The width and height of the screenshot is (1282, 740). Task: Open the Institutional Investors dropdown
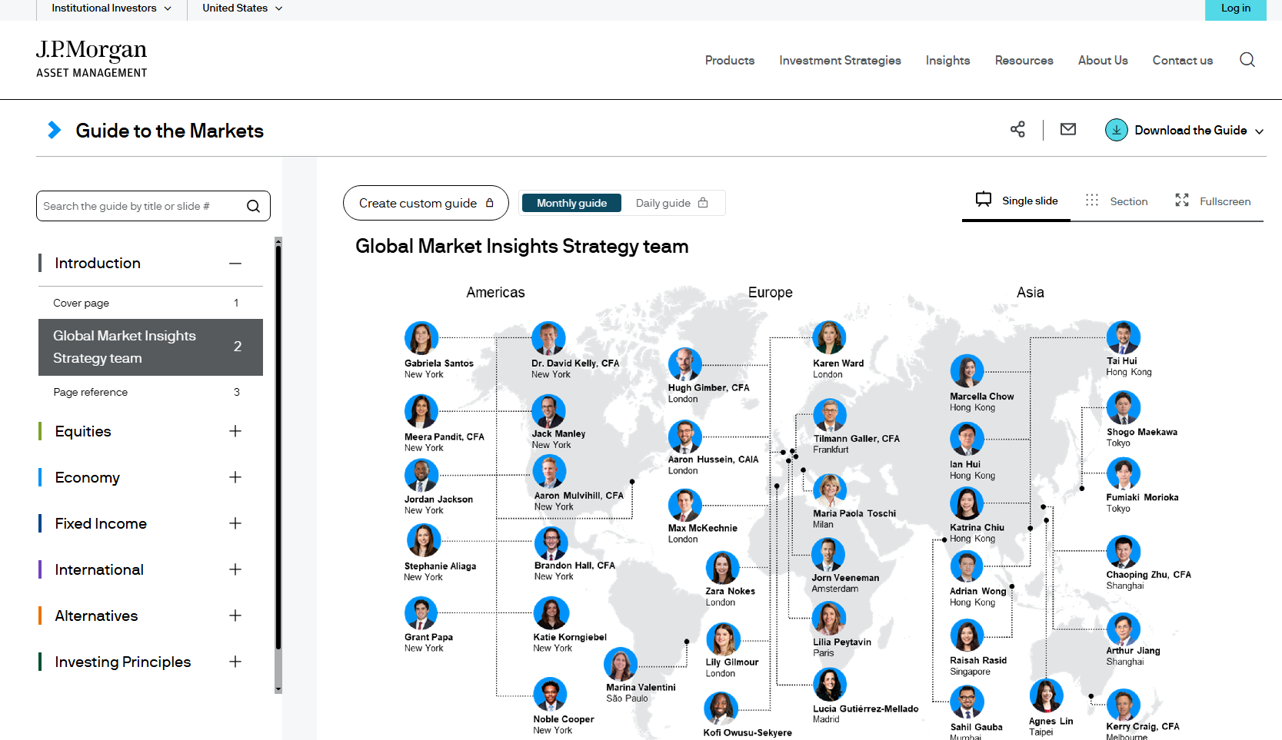coord(112,8)
